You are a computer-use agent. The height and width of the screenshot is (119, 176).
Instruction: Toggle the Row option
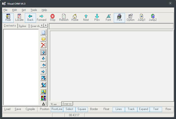[x=168, y=109]
